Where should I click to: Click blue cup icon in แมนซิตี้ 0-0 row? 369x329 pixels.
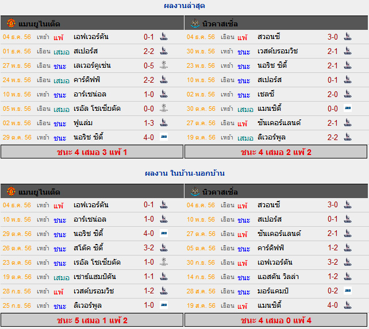click(x=348, y=108)
